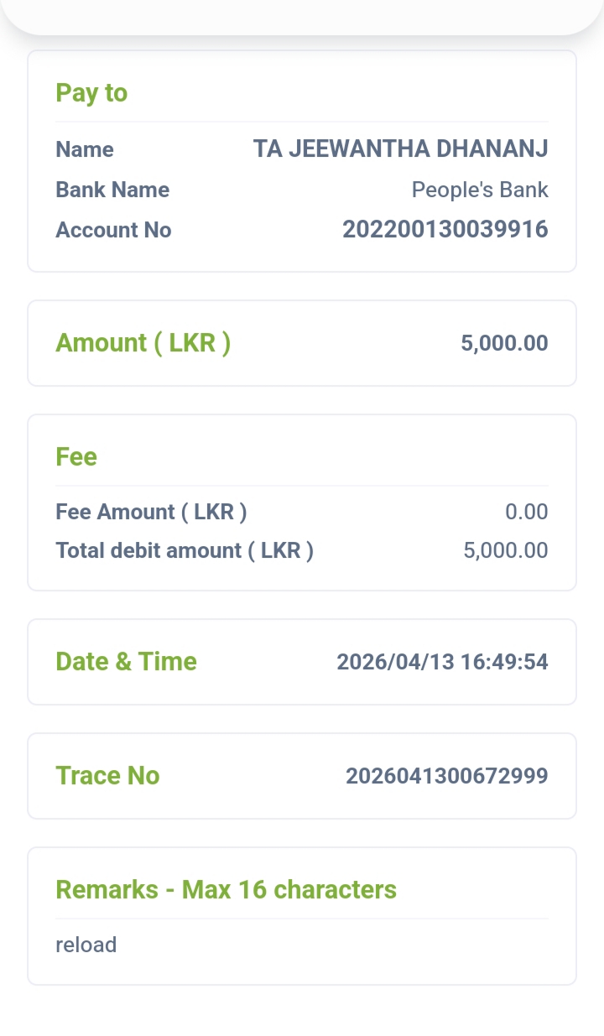Select the People's Bank value
Viewport: 604px width, 1036px height.
click(479, 190)
